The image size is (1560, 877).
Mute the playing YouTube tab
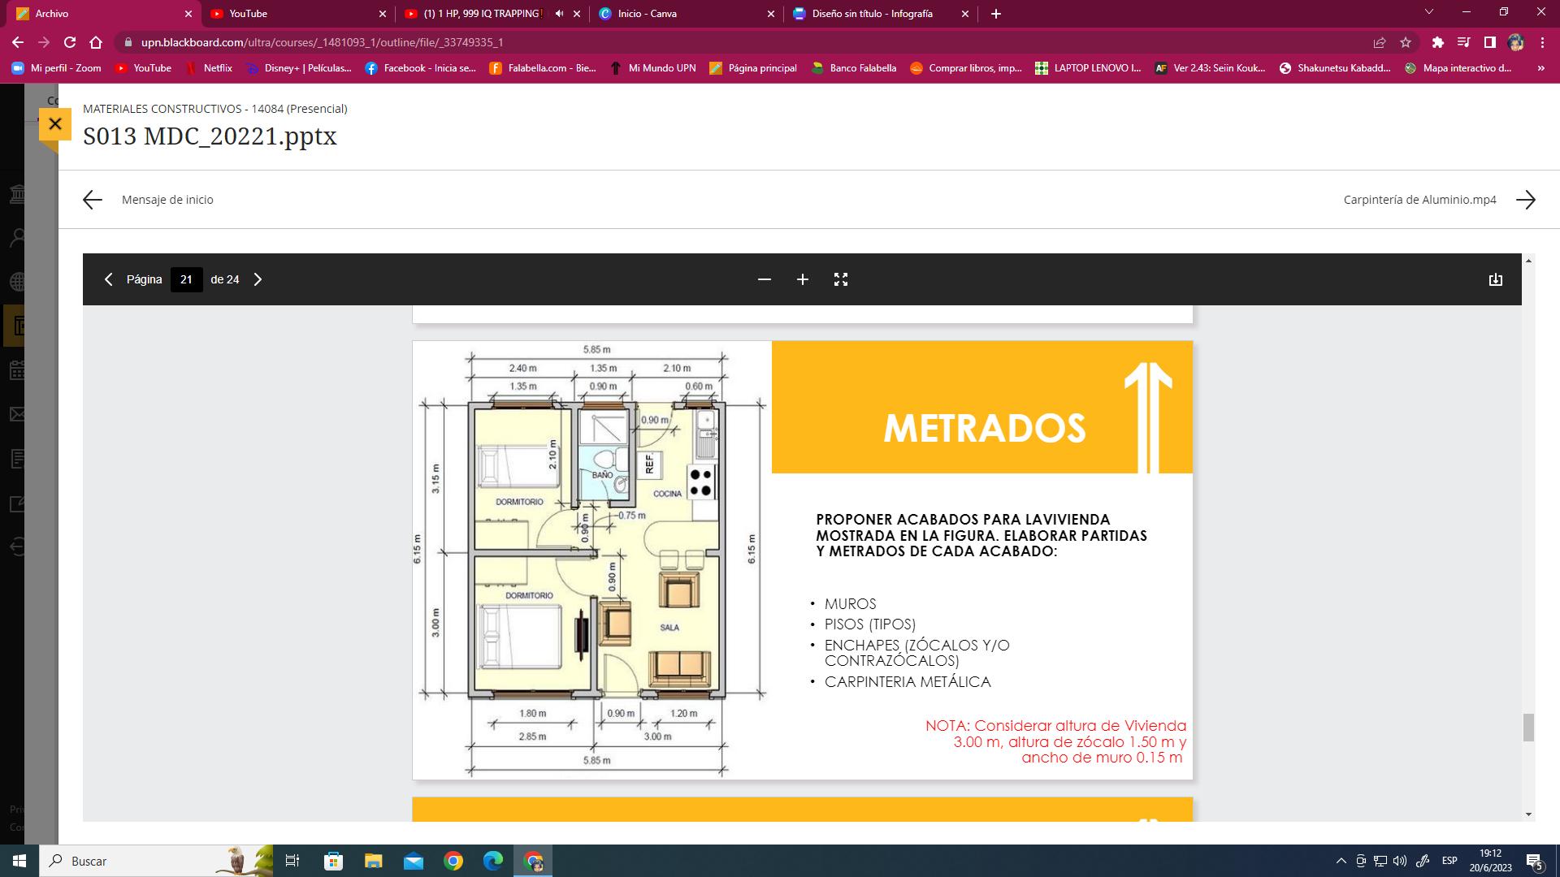click(559, 14)
